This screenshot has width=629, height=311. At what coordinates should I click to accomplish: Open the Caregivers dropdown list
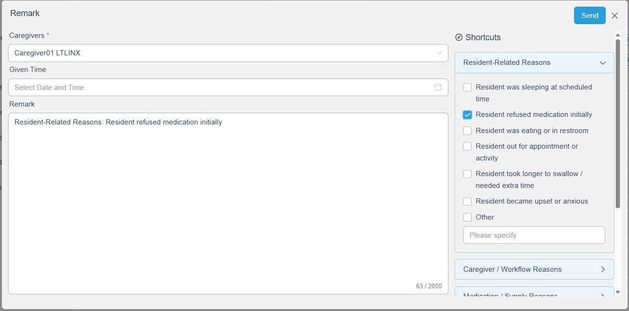tap(228, 53)
